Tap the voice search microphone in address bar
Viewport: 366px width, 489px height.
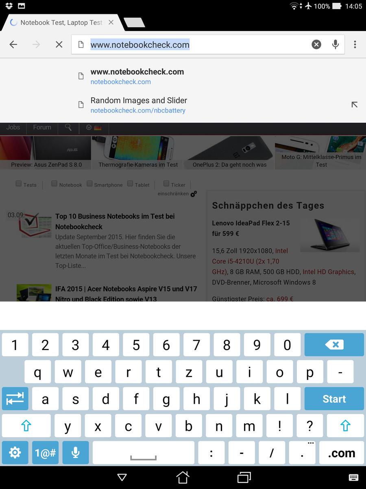[x=335, y=44]
